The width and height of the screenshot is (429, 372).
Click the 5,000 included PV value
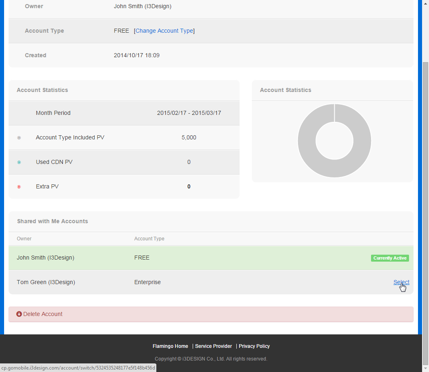tap(189, 137)
